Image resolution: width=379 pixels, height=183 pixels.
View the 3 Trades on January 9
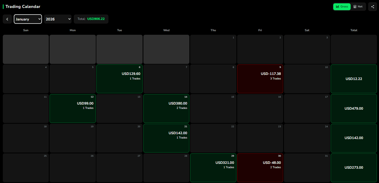[275, 78]
